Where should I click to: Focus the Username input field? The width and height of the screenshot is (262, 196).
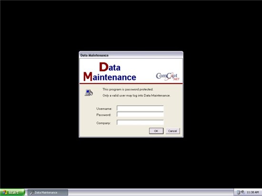tap(140, 108)
